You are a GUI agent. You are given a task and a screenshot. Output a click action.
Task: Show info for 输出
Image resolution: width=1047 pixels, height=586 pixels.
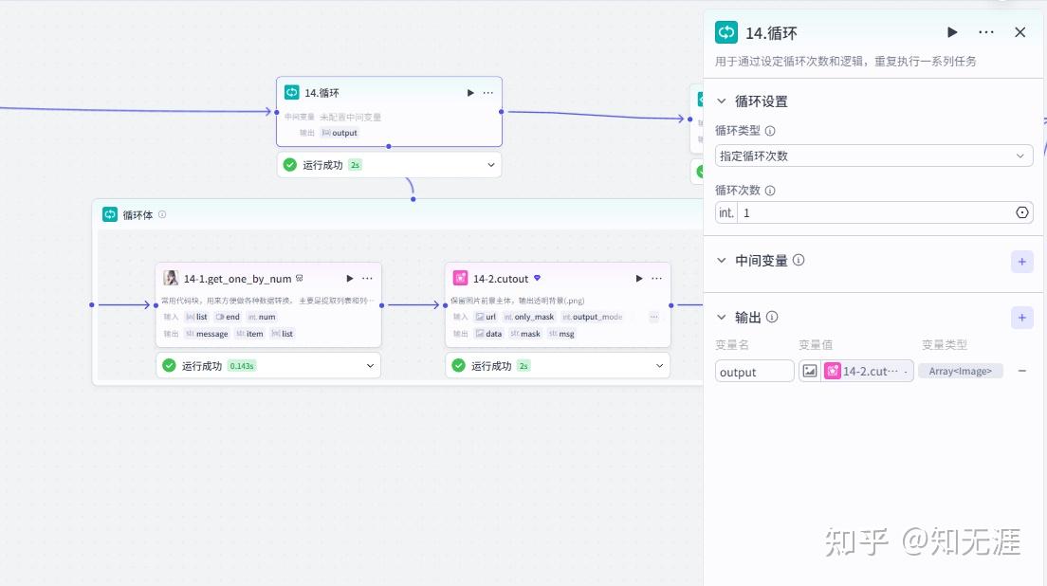(772, 317)
